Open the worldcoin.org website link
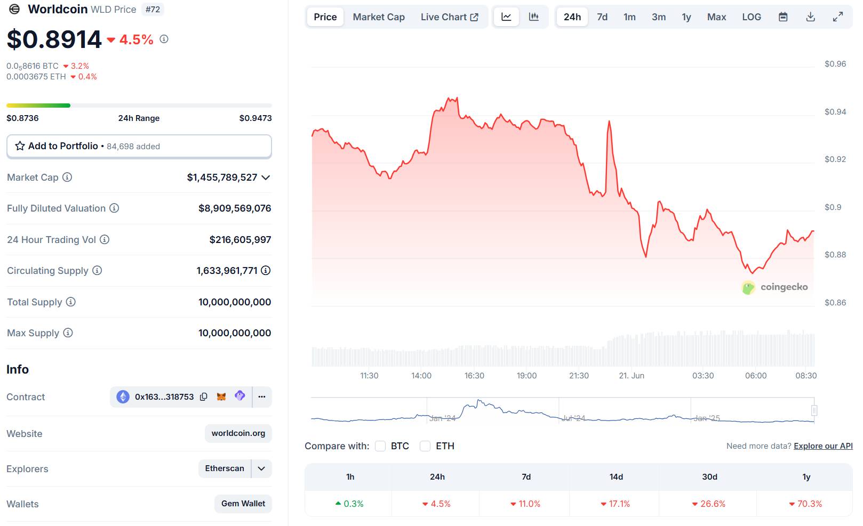 238,433
